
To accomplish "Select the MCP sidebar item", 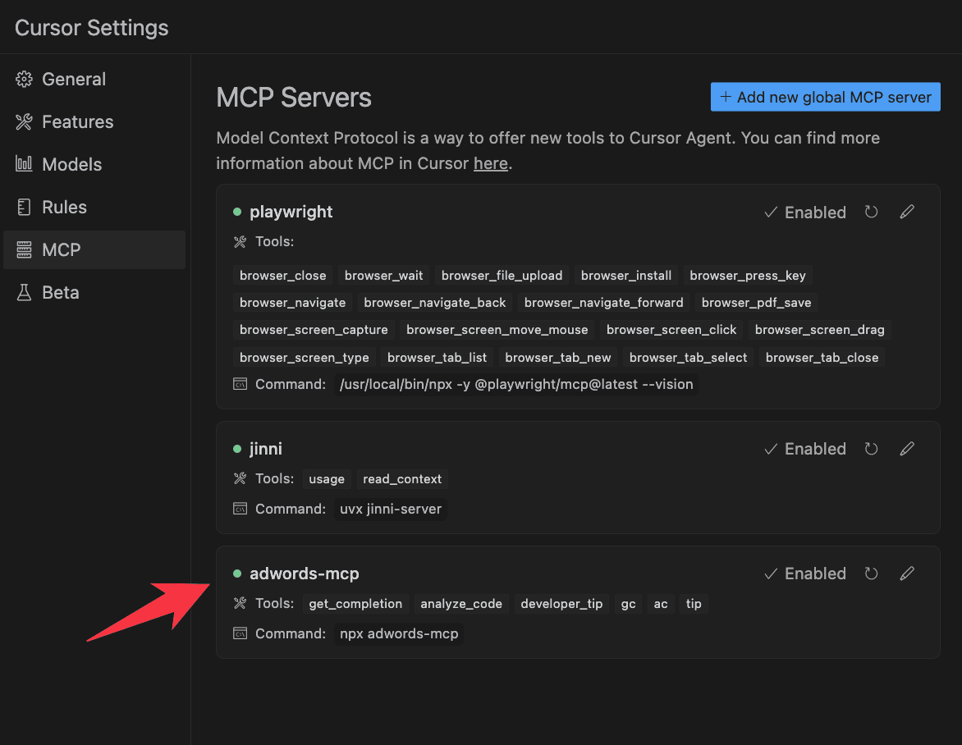I will point(94,249).
